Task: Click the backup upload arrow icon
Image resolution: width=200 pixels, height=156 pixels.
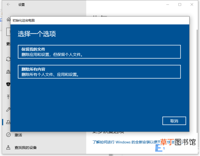Action: pyautogui.click(x=8, y=97)
